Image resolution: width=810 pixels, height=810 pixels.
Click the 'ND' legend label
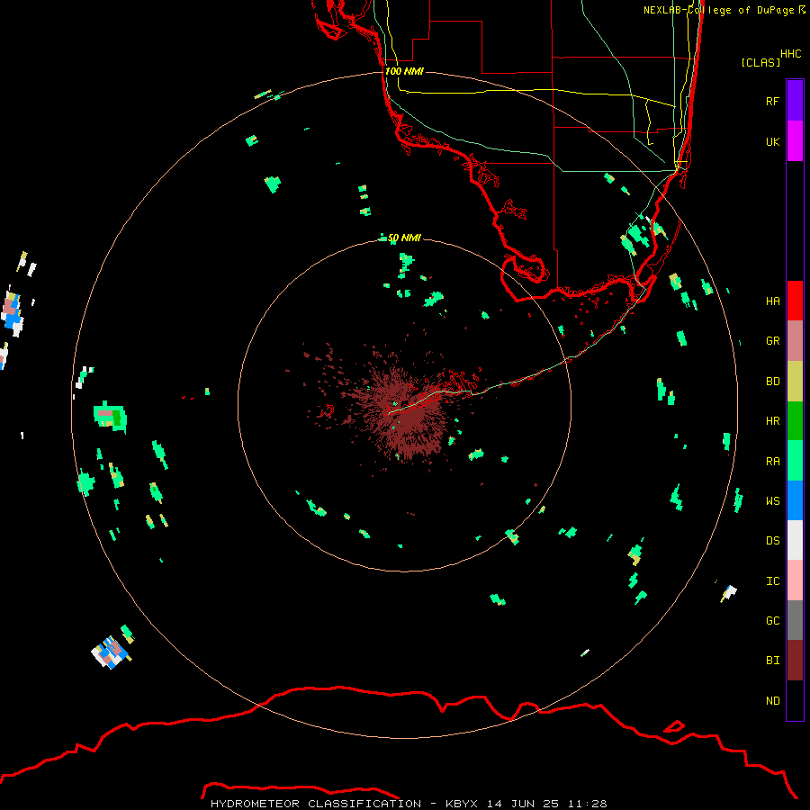[x=773, y=701]
